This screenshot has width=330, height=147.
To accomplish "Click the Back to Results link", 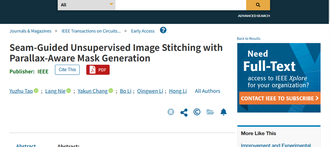I will [x=249, y=39].
